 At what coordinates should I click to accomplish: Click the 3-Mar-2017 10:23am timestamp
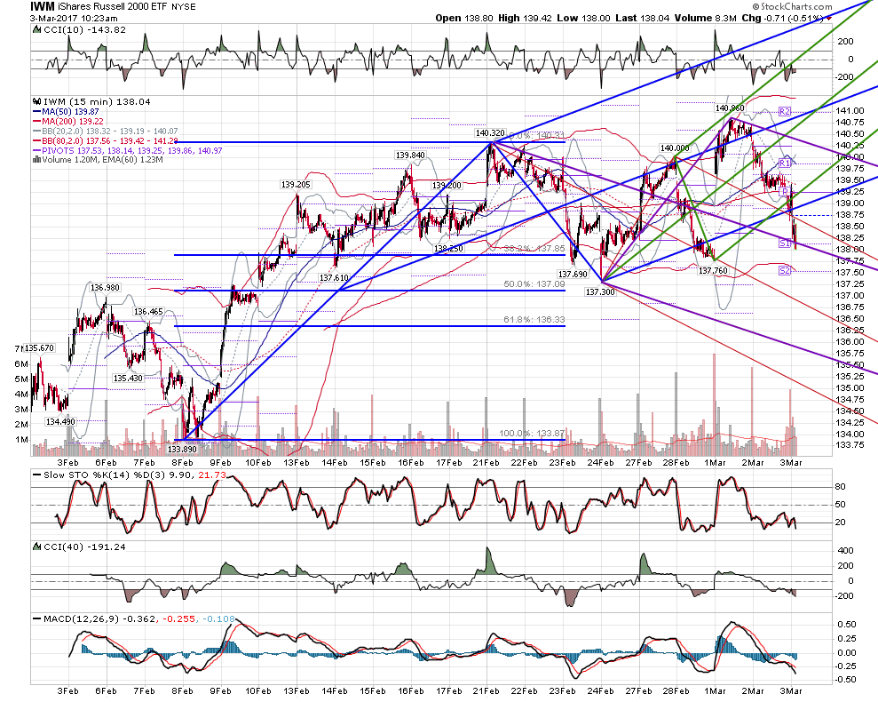point(74,18)
